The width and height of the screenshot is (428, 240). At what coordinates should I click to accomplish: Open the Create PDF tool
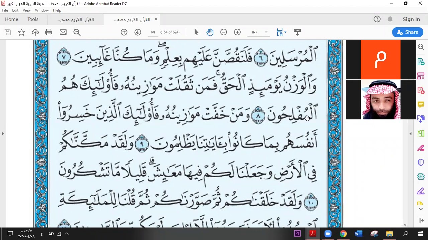[x=421, y=91]
